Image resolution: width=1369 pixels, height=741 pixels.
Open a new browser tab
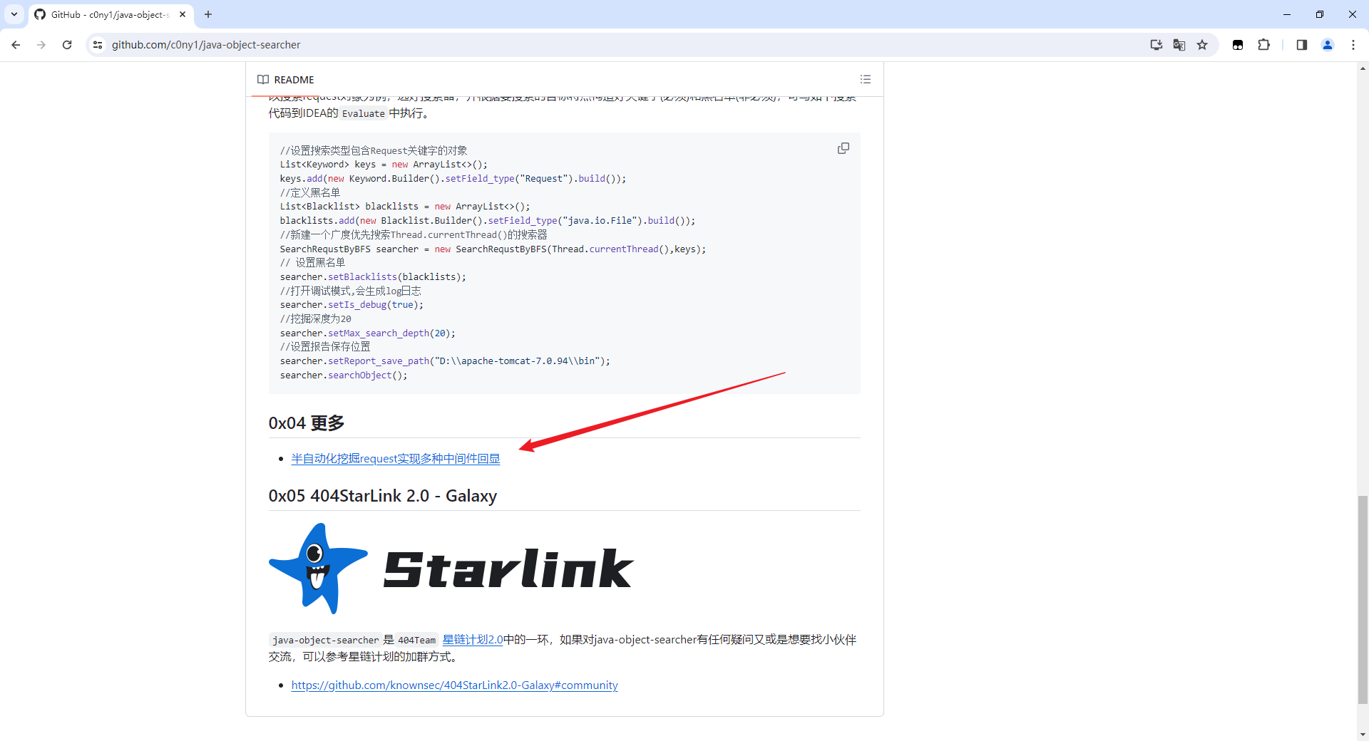pyautogui.click(x=208, y=14)
